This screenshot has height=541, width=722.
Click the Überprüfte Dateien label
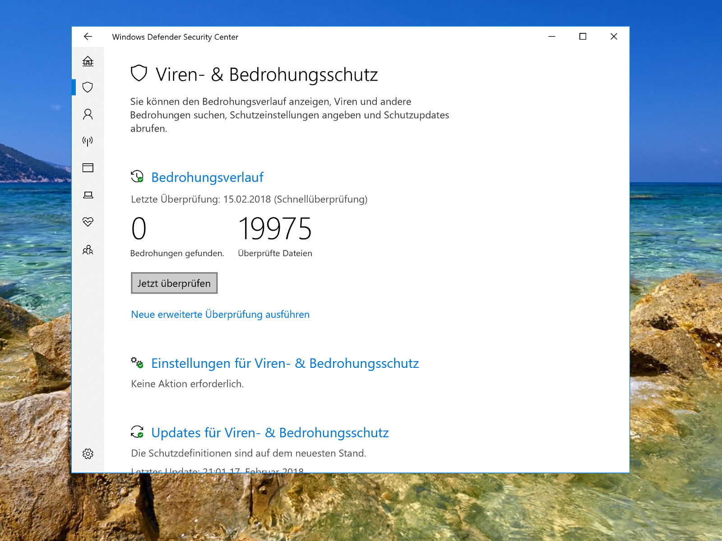275,253
